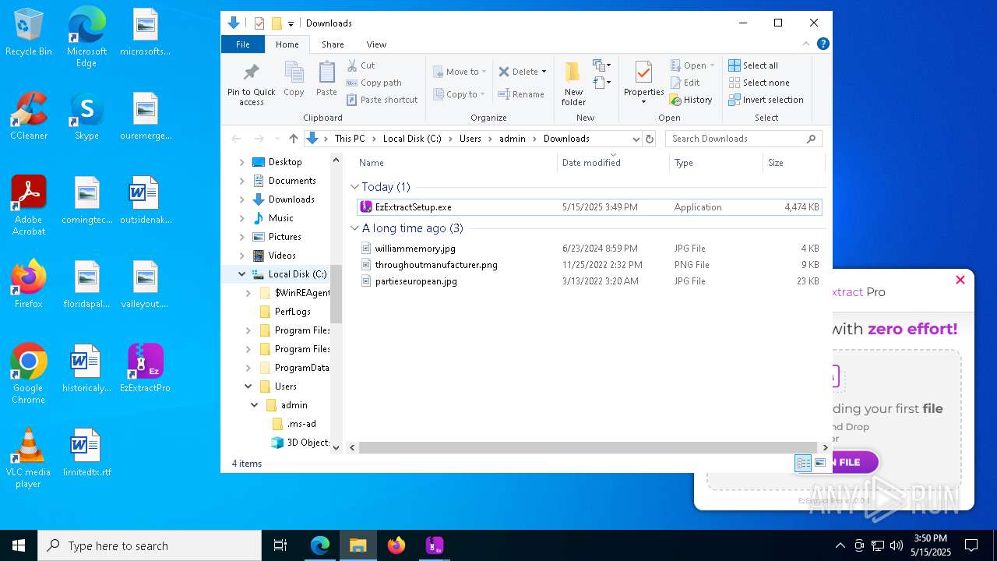Open VLC media player desktop icon

coord(29,458)
